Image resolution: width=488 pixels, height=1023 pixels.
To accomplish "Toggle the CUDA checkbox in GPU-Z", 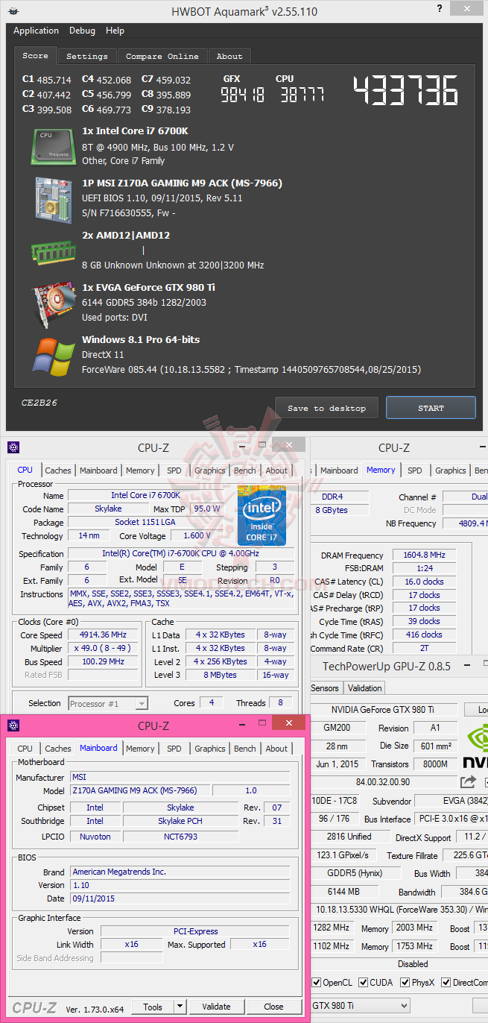I will click(363, 982).
